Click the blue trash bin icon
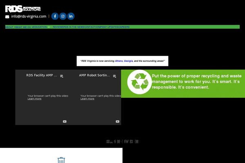245x163 pixels. 61,160
